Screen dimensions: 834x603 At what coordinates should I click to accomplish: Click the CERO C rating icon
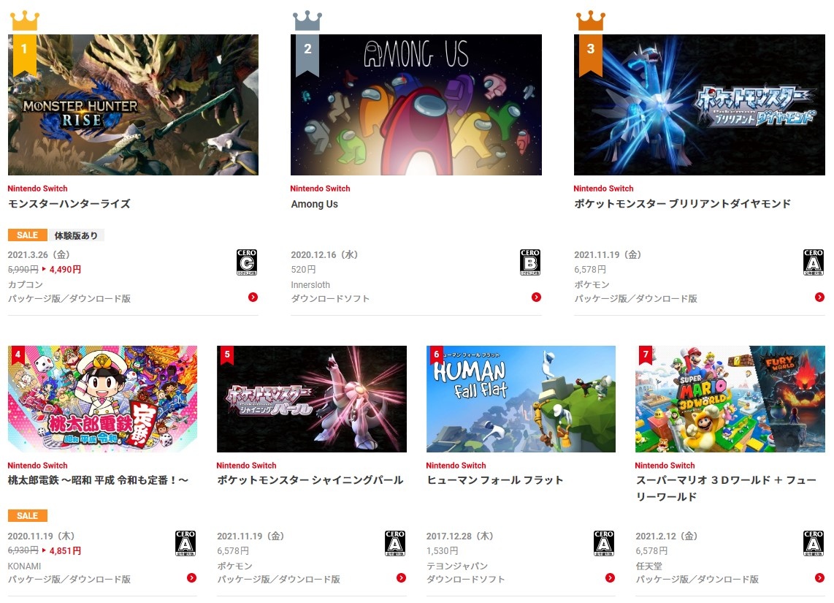pos(247,262)
